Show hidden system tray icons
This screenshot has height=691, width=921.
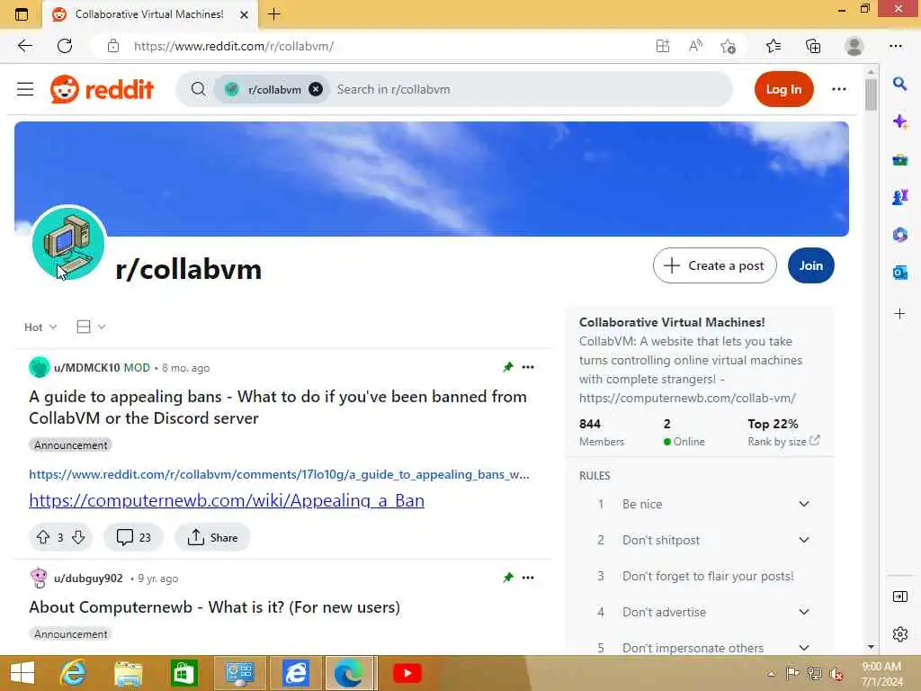pyautogui.click(x=771, y=674)
